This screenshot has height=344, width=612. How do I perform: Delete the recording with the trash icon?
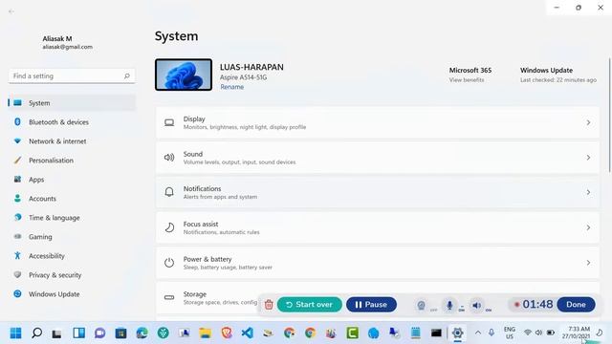tap(269, 305)
